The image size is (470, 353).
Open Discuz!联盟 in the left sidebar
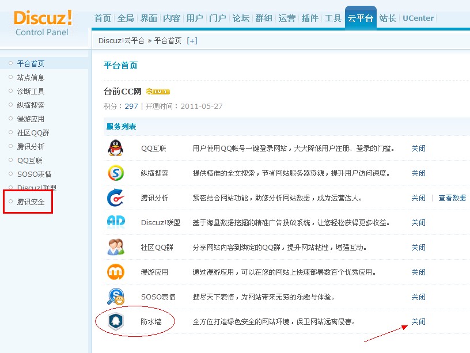click(x=37, y=188)
